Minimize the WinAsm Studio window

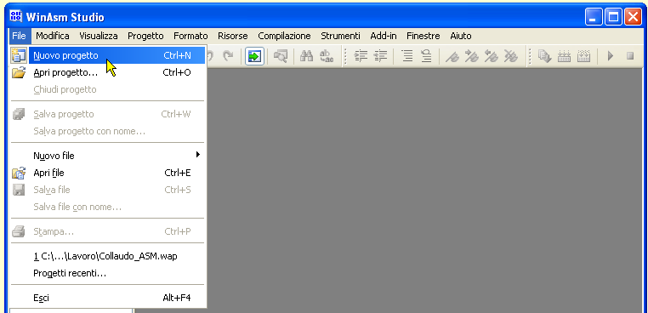(594, 17)
